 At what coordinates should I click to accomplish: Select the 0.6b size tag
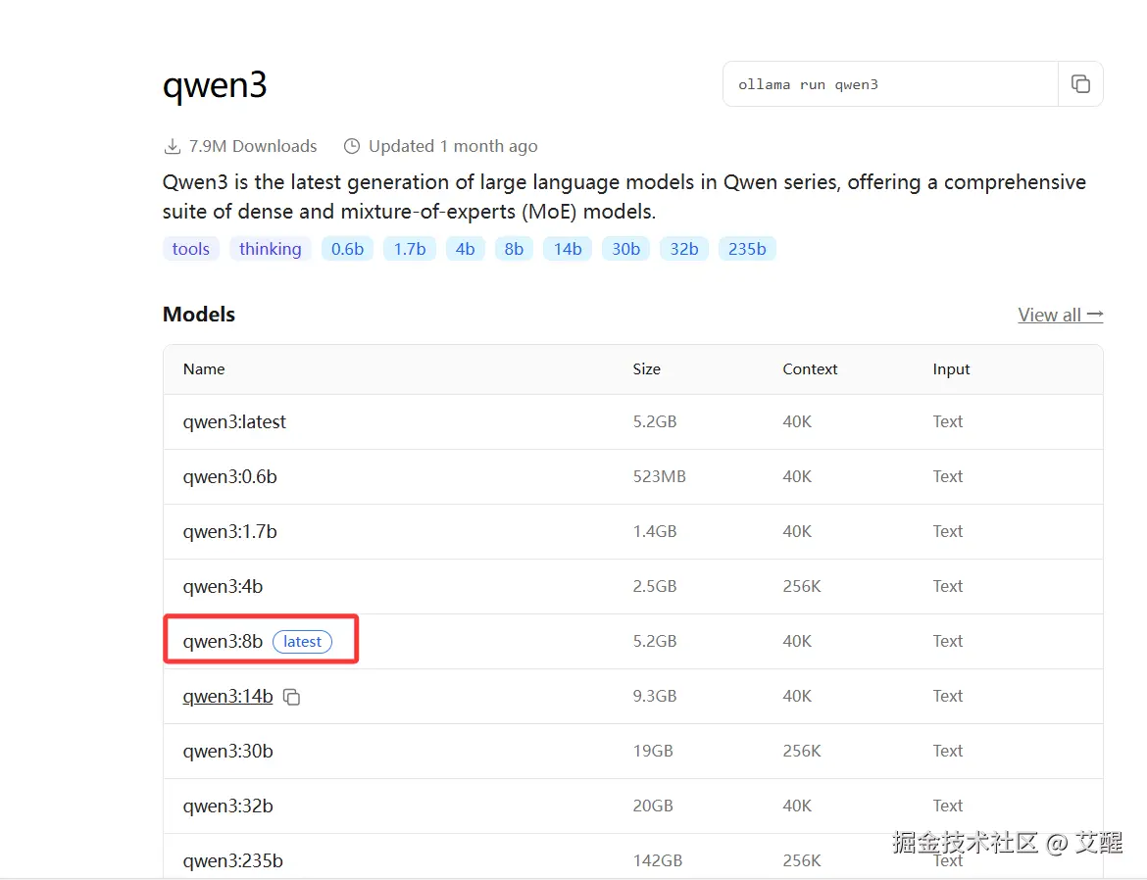click(x=347, y=249)
